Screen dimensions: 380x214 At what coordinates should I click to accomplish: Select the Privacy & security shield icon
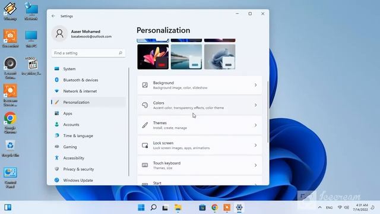point(57,169)
